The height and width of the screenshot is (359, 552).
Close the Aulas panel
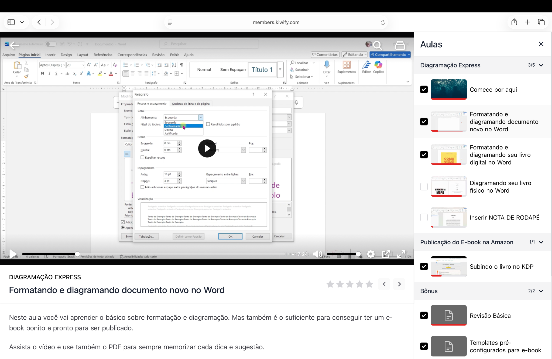541,44
